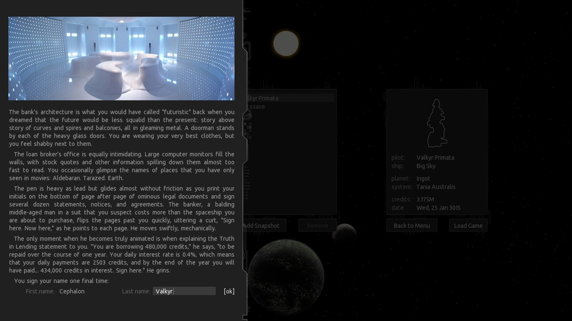This screenshot has height=321, width=572.
Task: Click the Load Game button
Action: coord(468,226)
